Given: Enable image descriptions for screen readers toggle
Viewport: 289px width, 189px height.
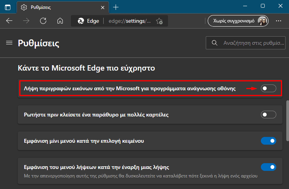Looking at the screenshot, I should click(x=268, y=88).
